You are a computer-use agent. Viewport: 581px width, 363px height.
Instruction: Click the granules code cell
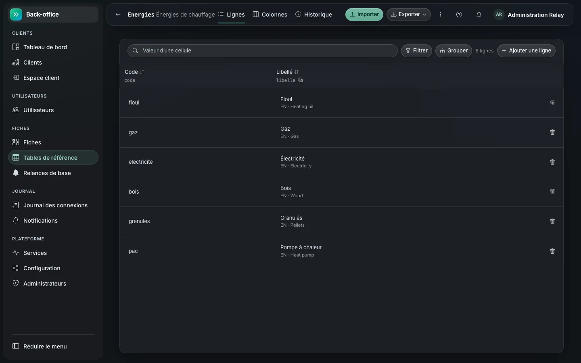139,221
